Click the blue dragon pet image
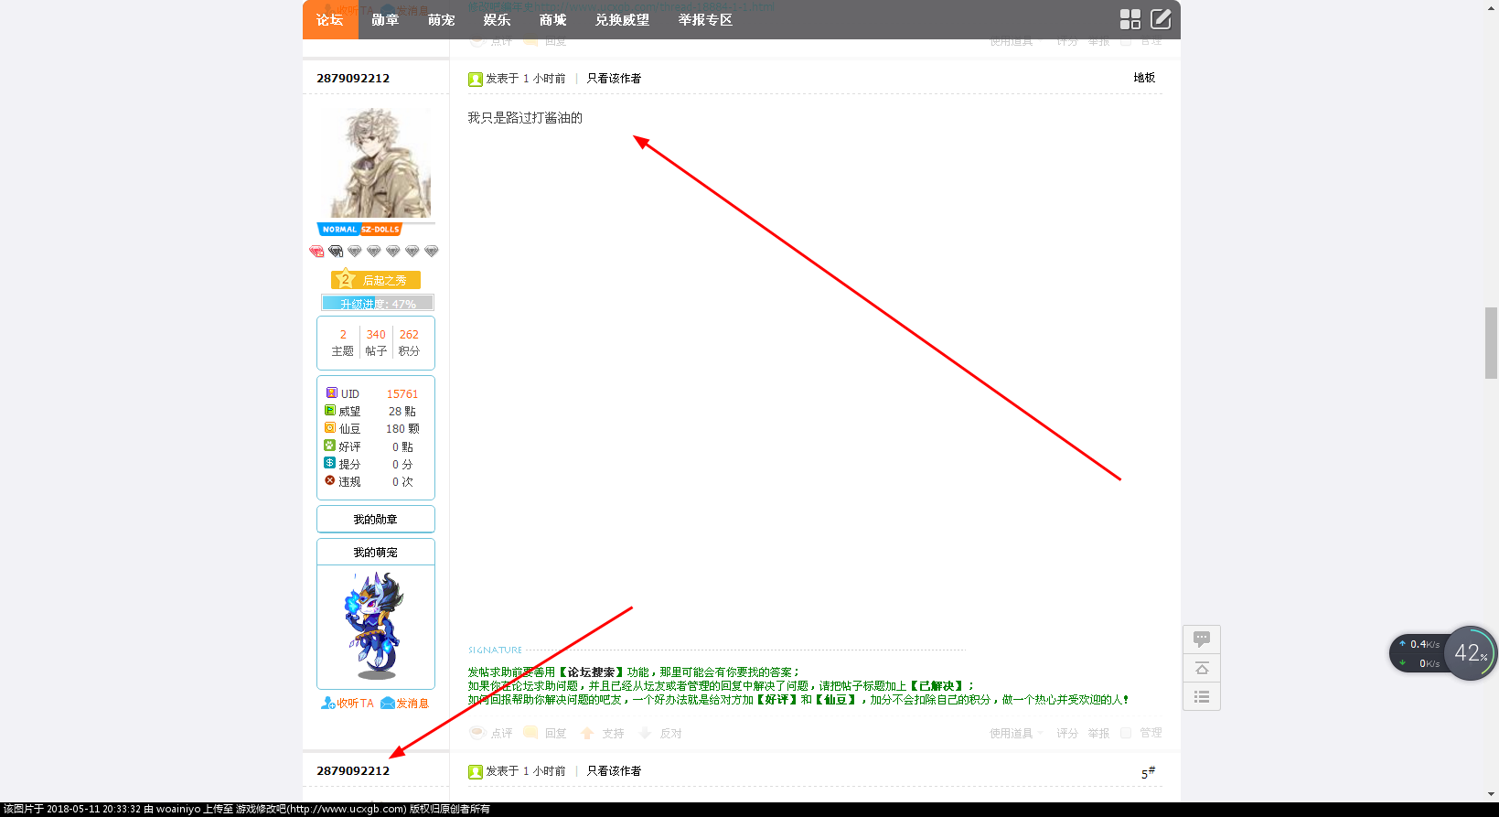 click(x=375, y=627)
